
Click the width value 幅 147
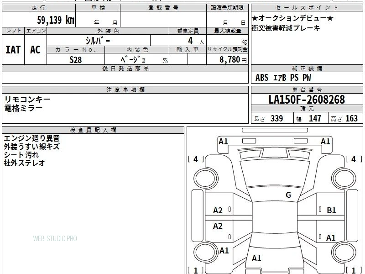coord(309,118)
